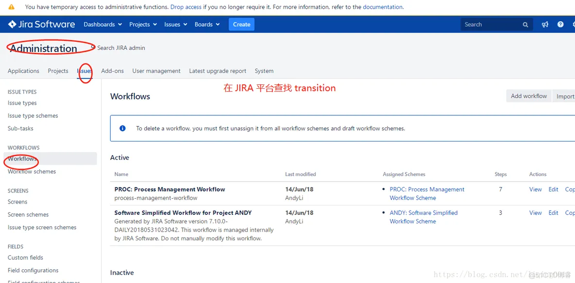
Task: Click the Last modified column header
Action: [x=300, y=174]
